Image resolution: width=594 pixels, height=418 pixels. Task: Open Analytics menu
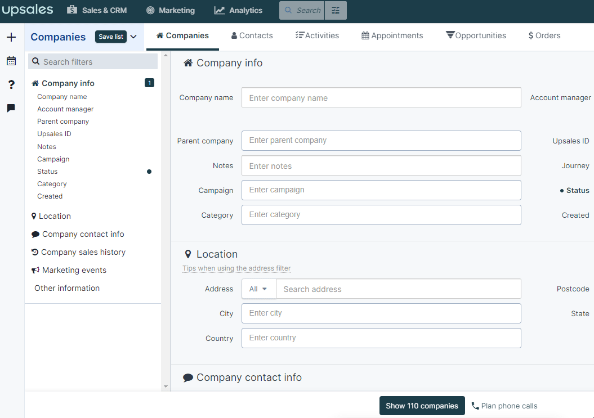pyautogui.click(x=238, y=10)
